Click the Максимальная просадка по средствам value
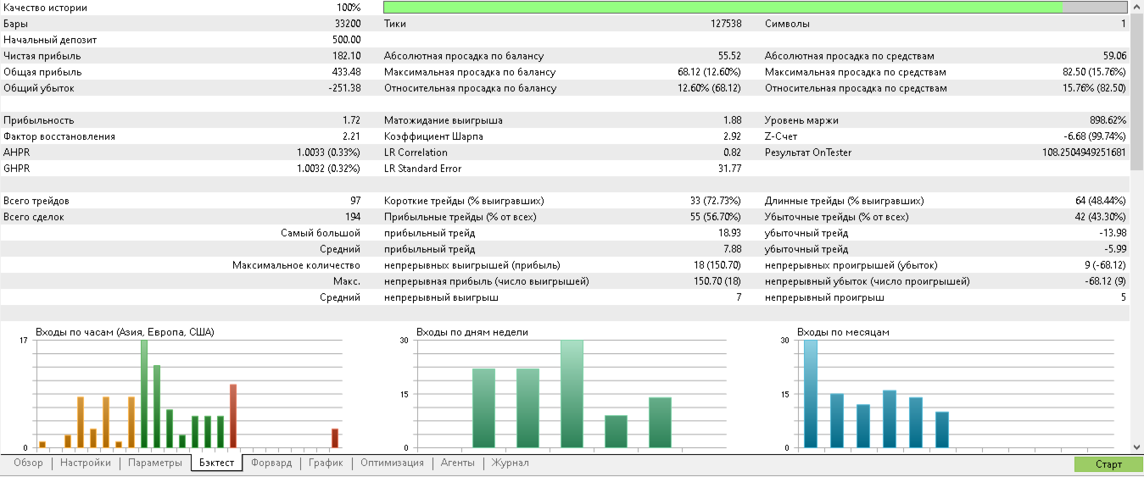This screenshot has width=1144, height=477. 1094,72
